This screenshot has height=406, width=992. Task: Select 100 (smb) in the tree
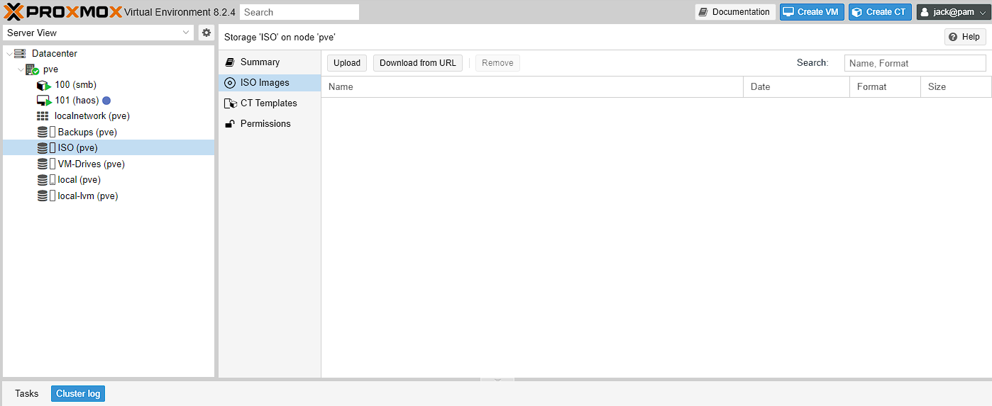coord(76,85)
